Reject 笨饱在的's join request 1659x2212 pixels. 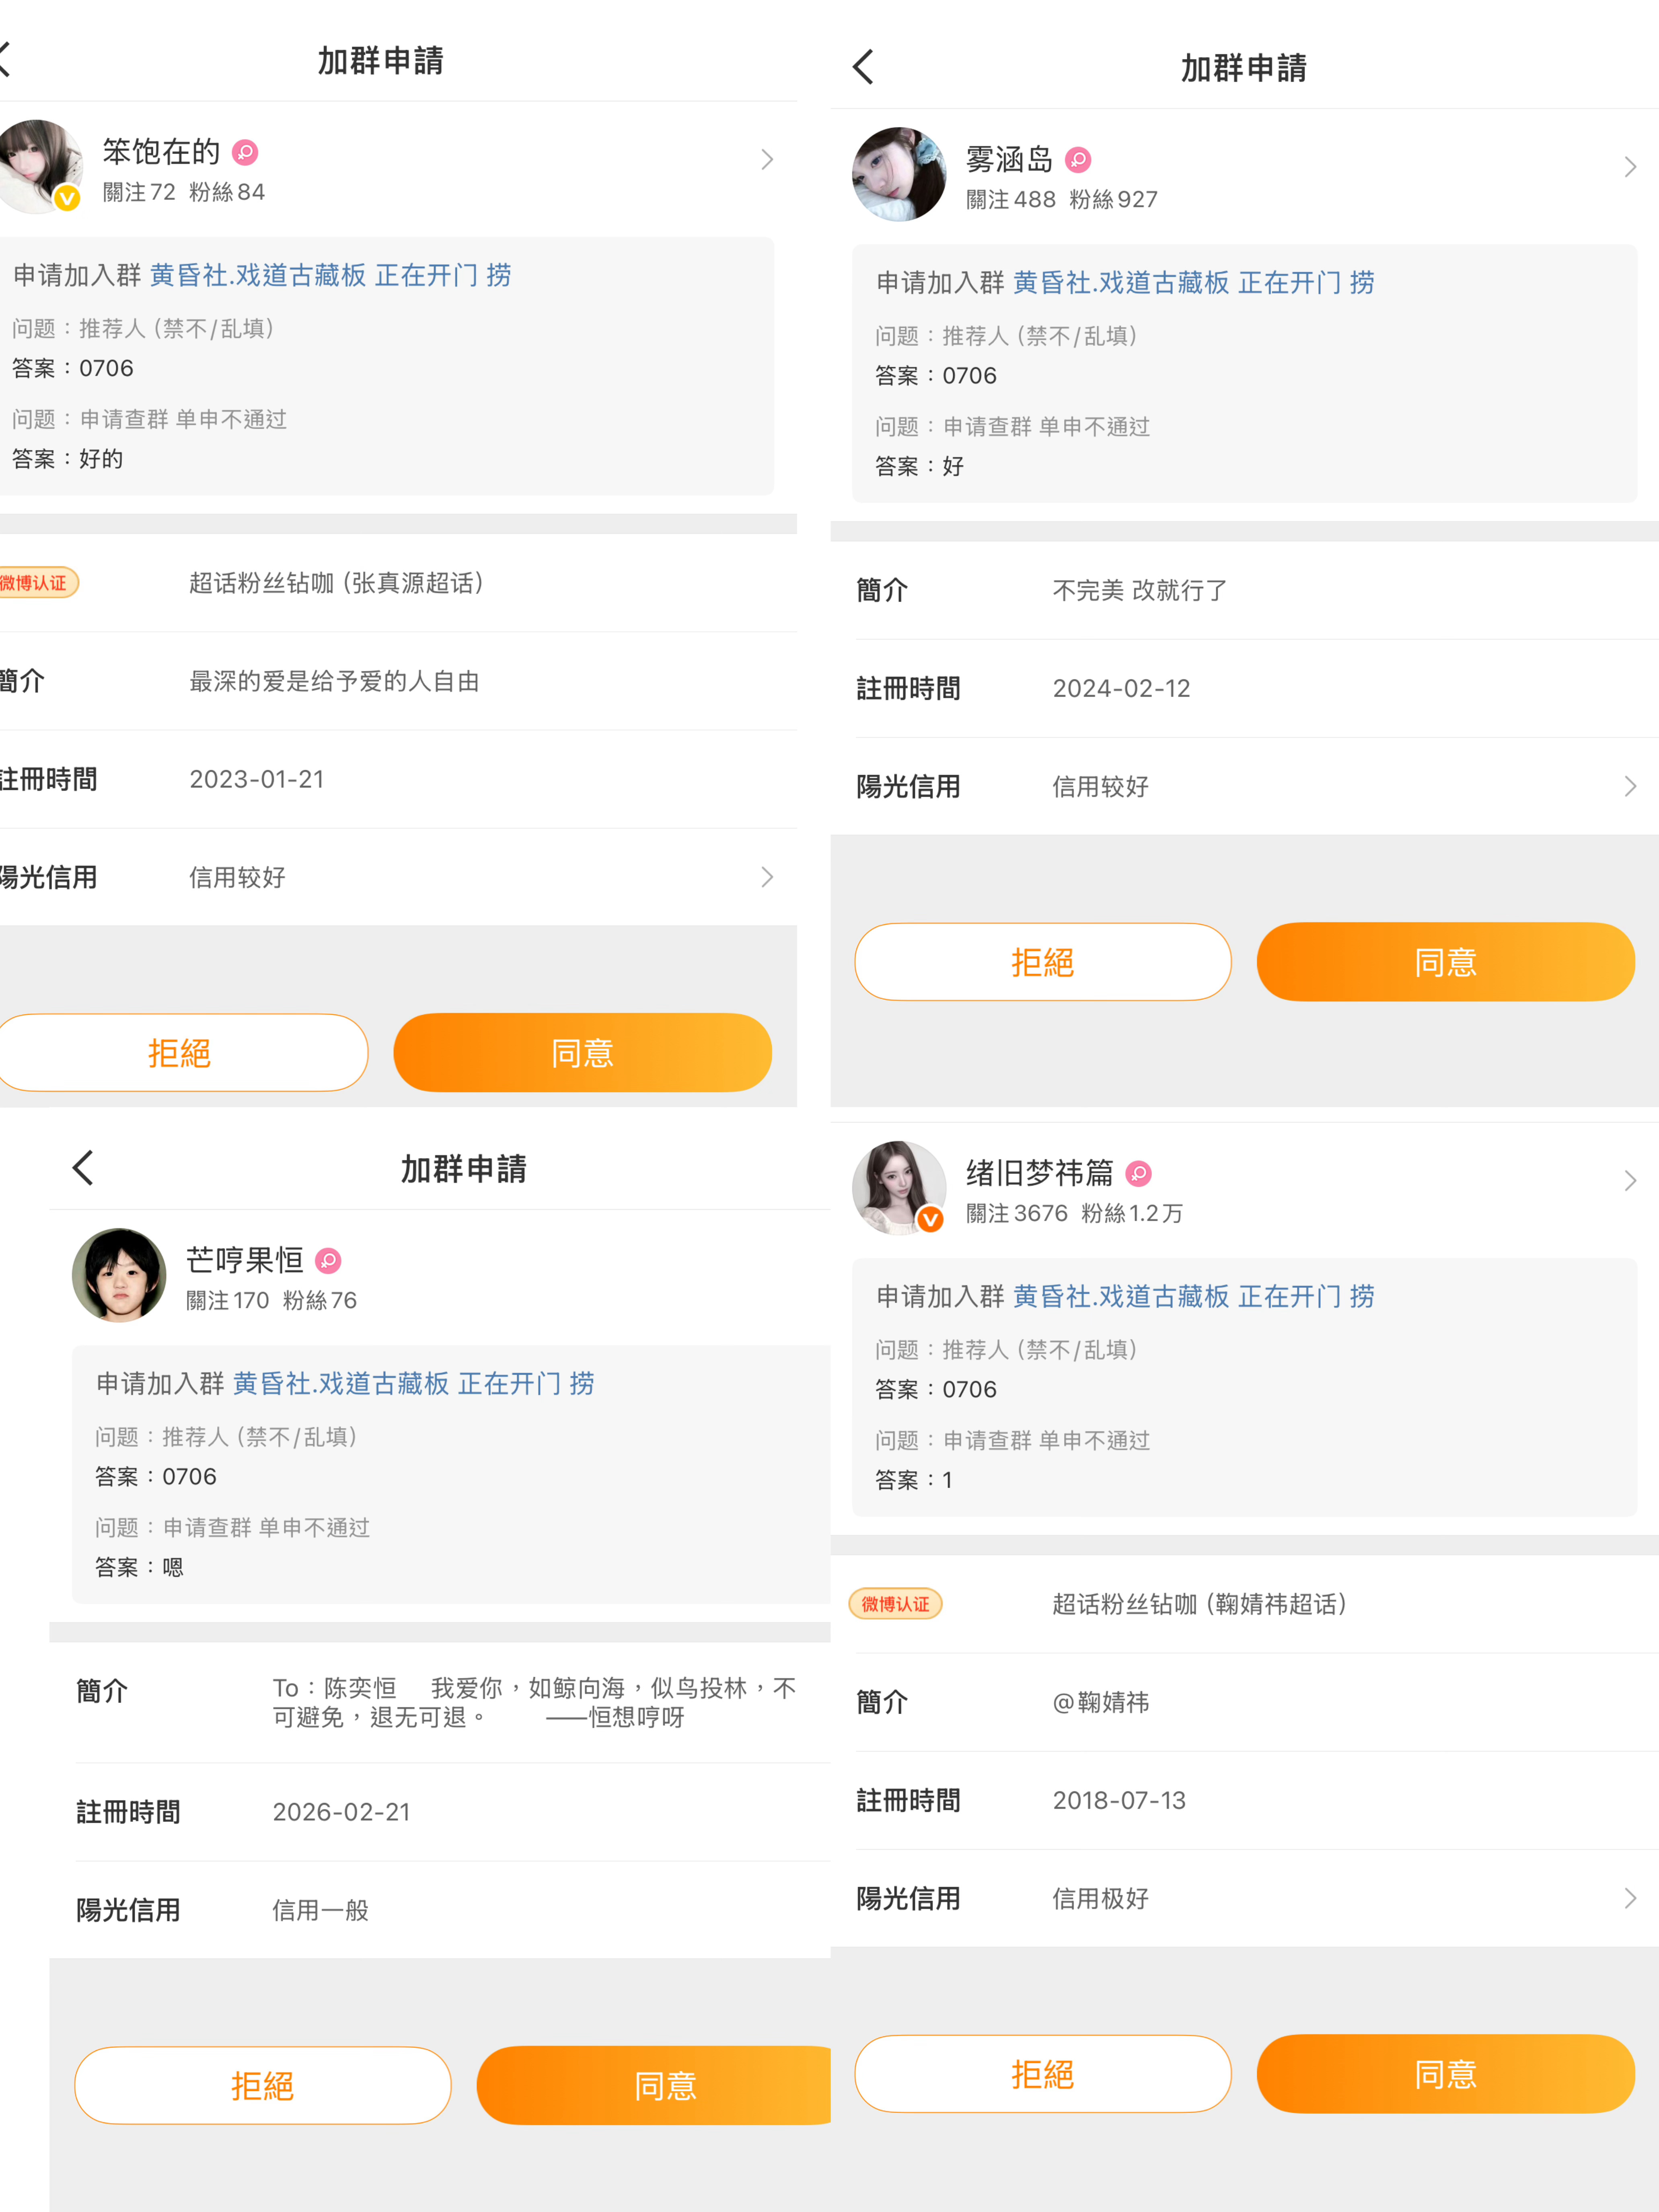180,1052
